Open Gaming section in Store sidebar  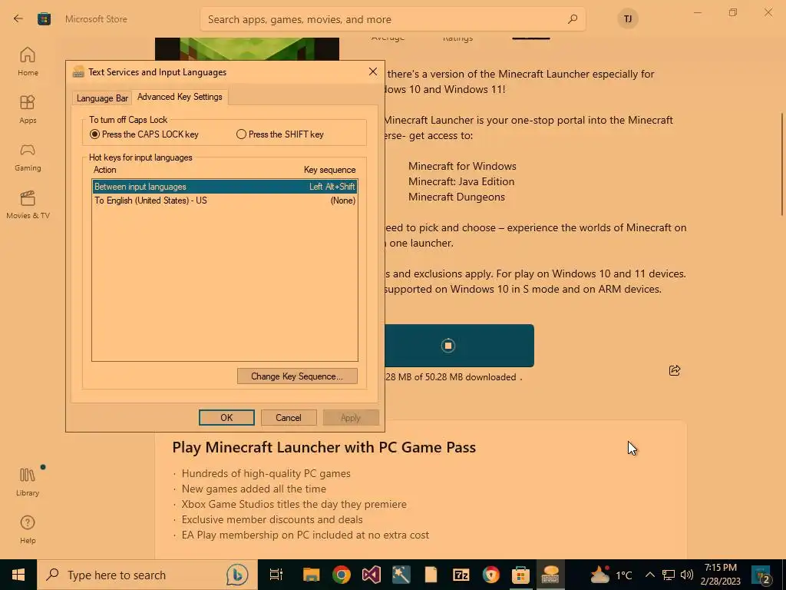(28, 157)
